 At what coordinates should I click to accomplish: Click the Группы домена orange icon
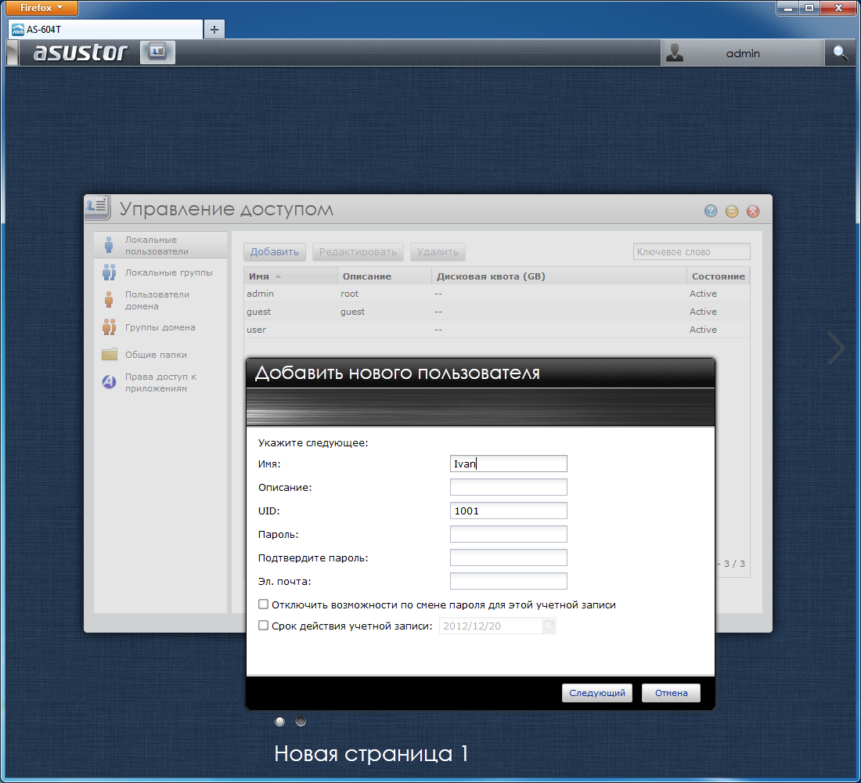click(x=110, y=327)
